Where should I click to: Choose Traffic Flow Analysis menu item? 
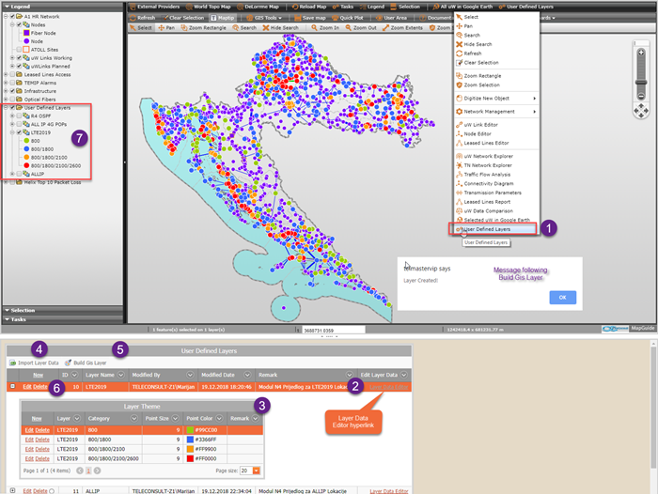pyautogui.click(x=496, y=175)
